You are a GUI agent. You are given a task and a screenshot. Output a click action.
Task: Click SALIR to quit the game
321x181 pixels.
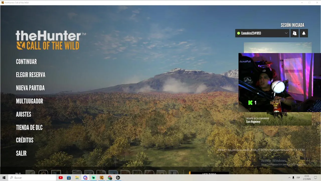tap(21, 153)
